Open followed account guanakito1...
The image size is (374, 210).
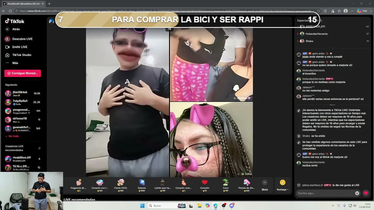(22, 129)
